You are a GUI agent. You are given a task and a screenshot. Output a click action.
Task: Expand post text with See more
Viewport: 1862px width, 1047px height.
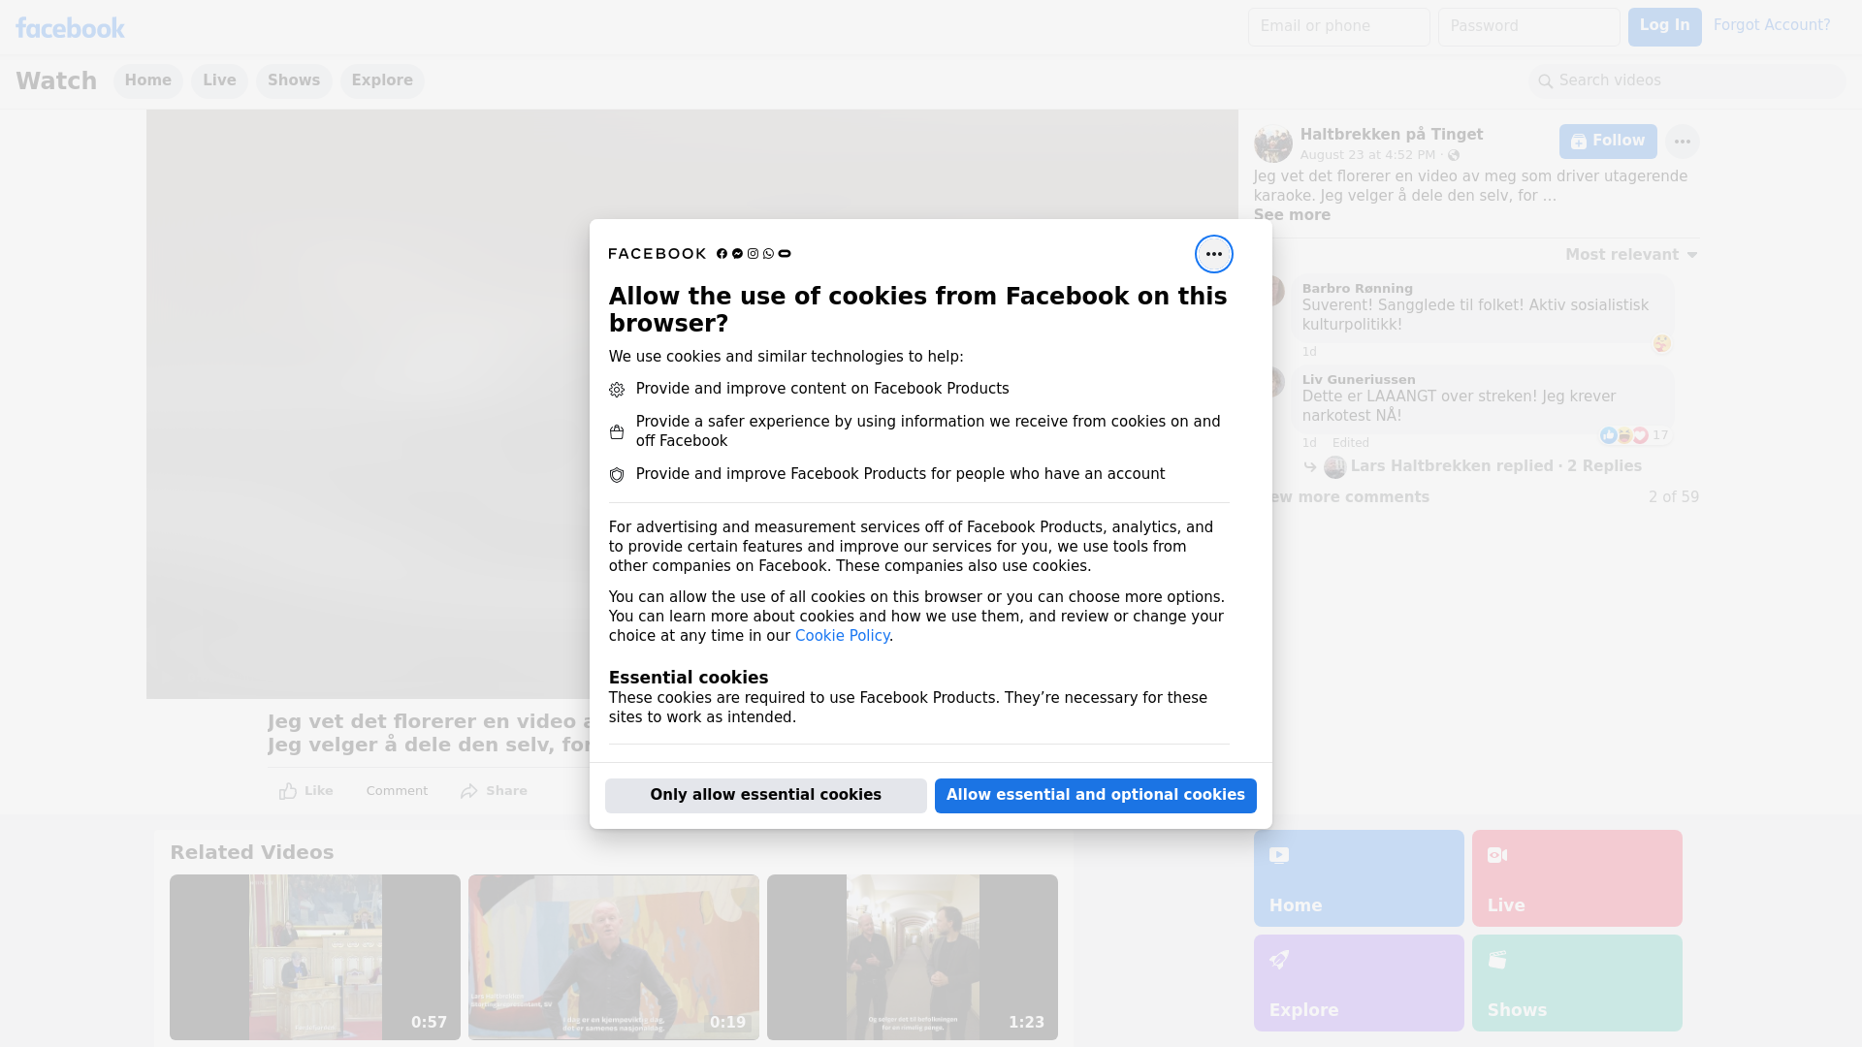1292,215
